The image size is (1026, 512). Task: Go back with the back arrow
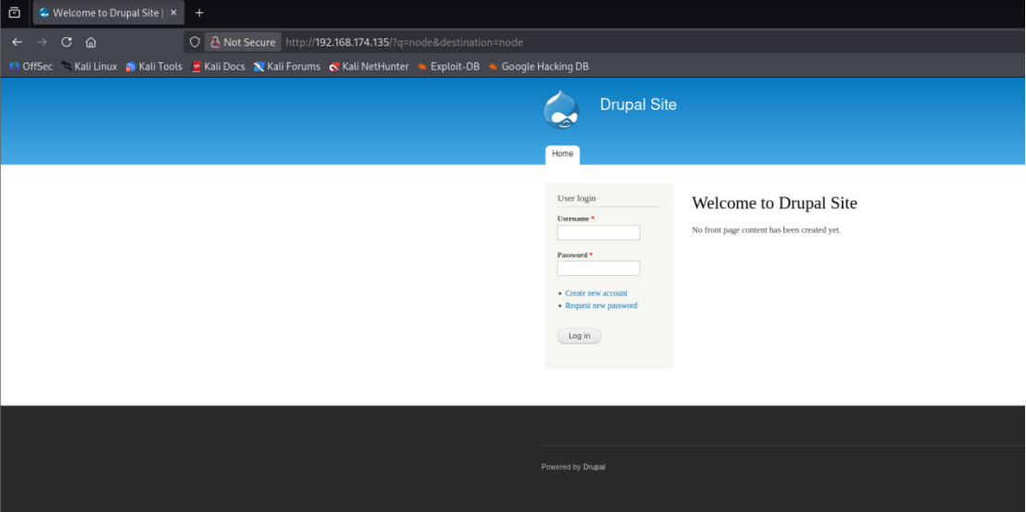pos(17,43)
